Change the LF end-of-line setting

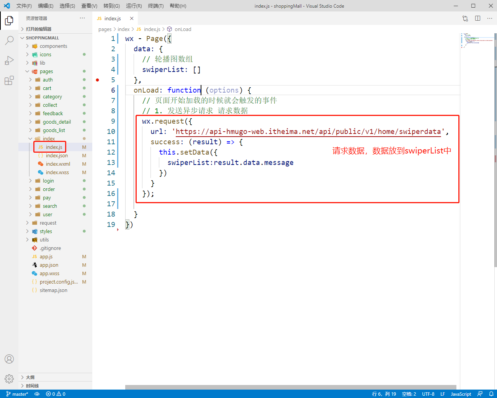443,394
